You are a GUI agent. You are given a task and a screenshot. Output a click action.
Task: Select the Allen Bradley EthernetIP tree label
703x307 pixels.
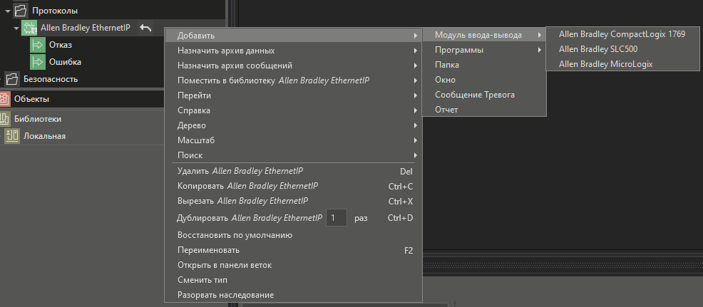85,28
